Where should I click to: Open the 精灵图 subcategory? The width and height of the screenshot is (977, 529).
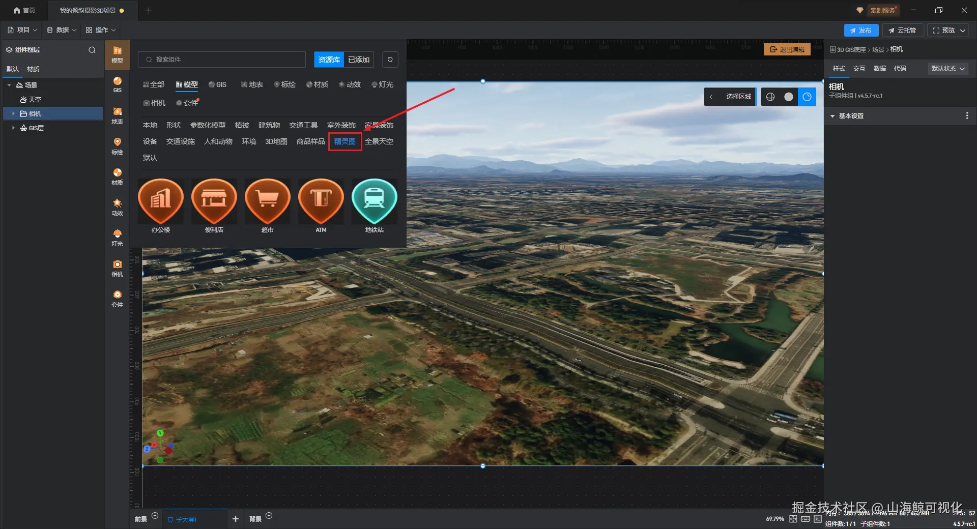coord(345,141)
